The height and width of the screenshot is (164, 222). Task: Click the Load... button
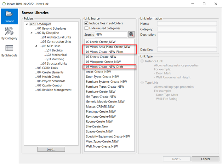point(51,149)
